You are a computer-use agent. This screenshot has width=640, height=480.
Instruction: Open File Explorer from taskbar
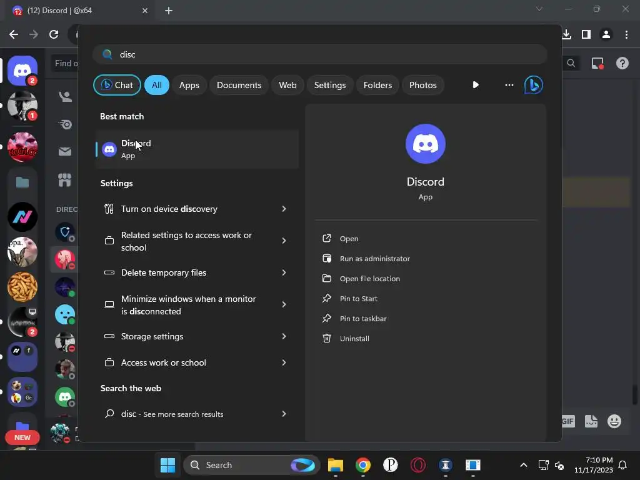[336, 465]
